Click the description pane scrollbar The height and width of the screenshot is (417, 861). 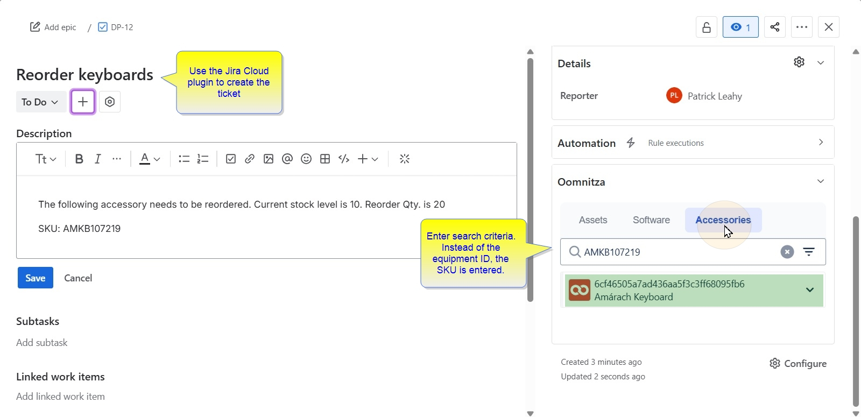point(530,180)
